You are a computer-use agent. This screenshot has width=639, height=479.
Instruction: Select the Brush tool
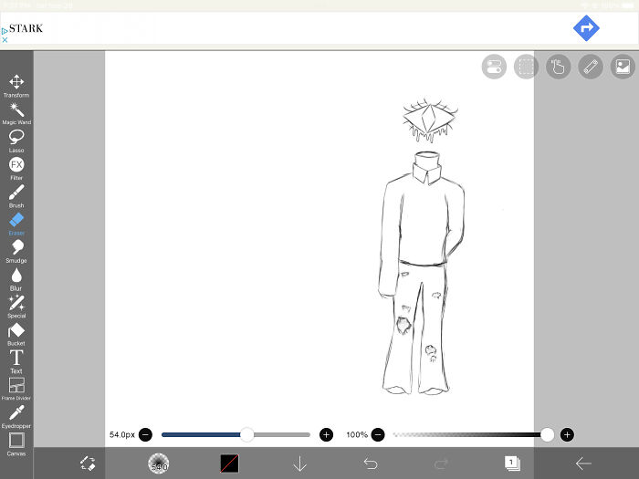click(16, 196)
